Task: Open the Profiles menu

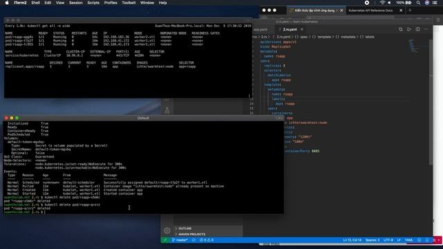Action: [x=111, y=3]
